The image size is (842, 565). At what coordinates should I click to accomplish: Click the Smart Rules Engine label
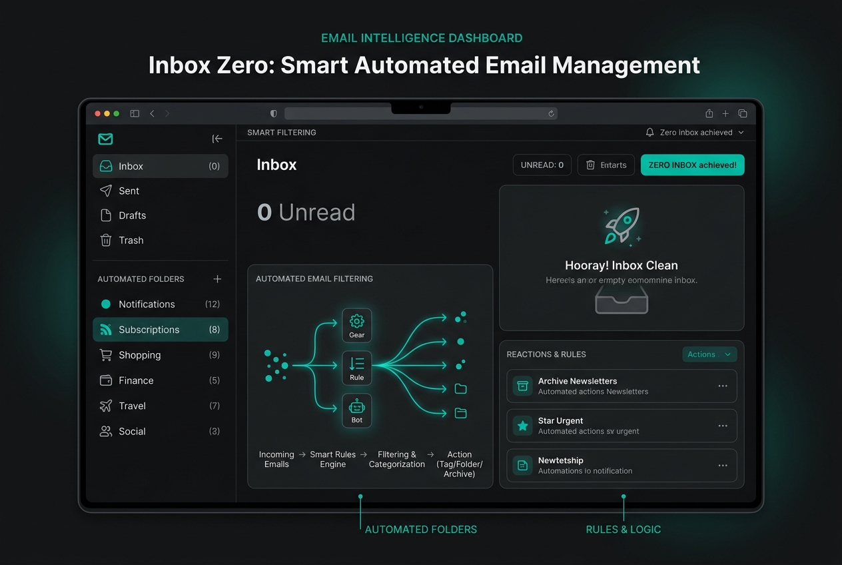pos(333,459)
